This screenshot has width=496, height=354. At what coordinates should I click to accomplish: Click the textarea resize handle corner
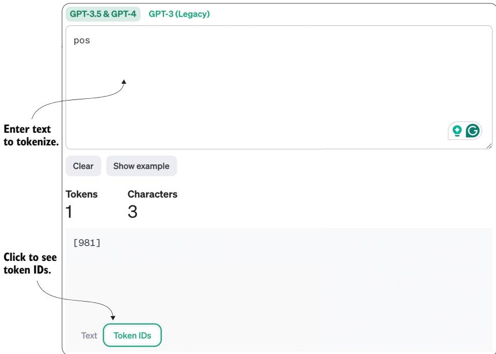[x=489, y=146]
